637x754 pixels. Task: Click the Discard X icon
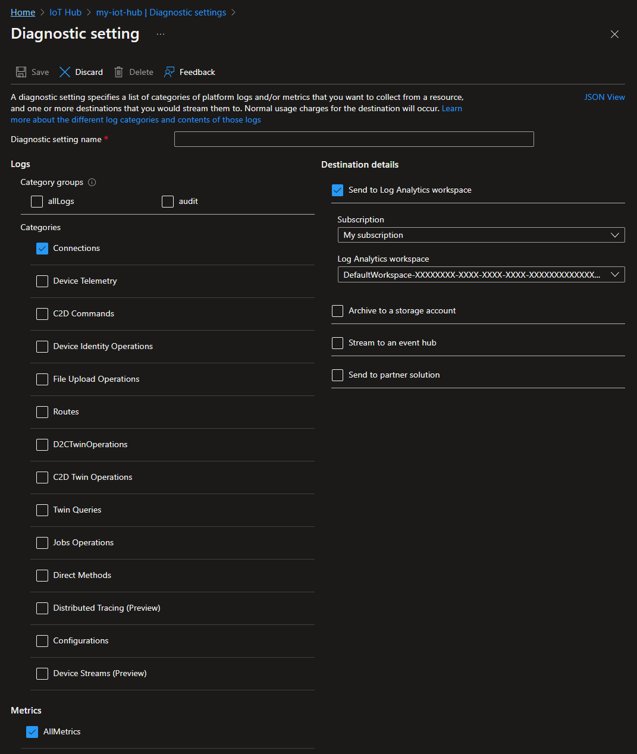65,71
